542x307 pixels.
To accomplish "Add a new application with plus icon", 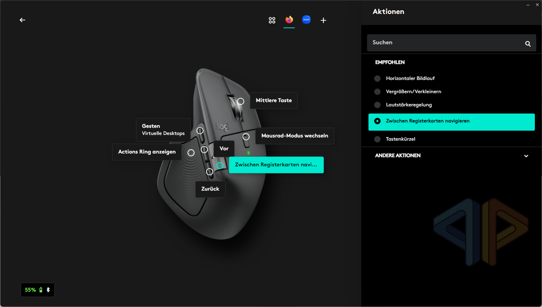I will pos(323,20).
